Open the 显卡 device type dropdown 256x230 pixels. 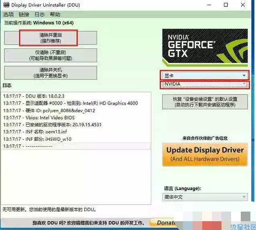(x=205, y=75)
